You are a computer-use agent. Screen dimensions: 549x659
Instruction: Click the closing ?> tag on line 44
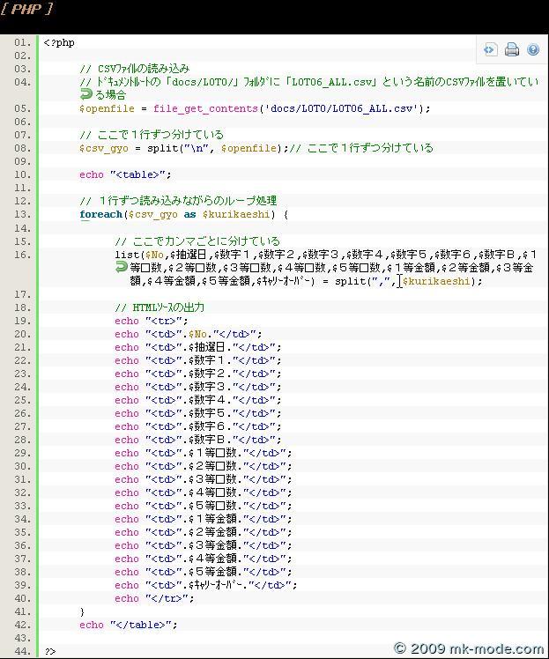[x=50, y=651]
